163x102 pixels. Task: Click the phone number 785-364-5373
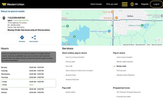(x=19, y=27)
